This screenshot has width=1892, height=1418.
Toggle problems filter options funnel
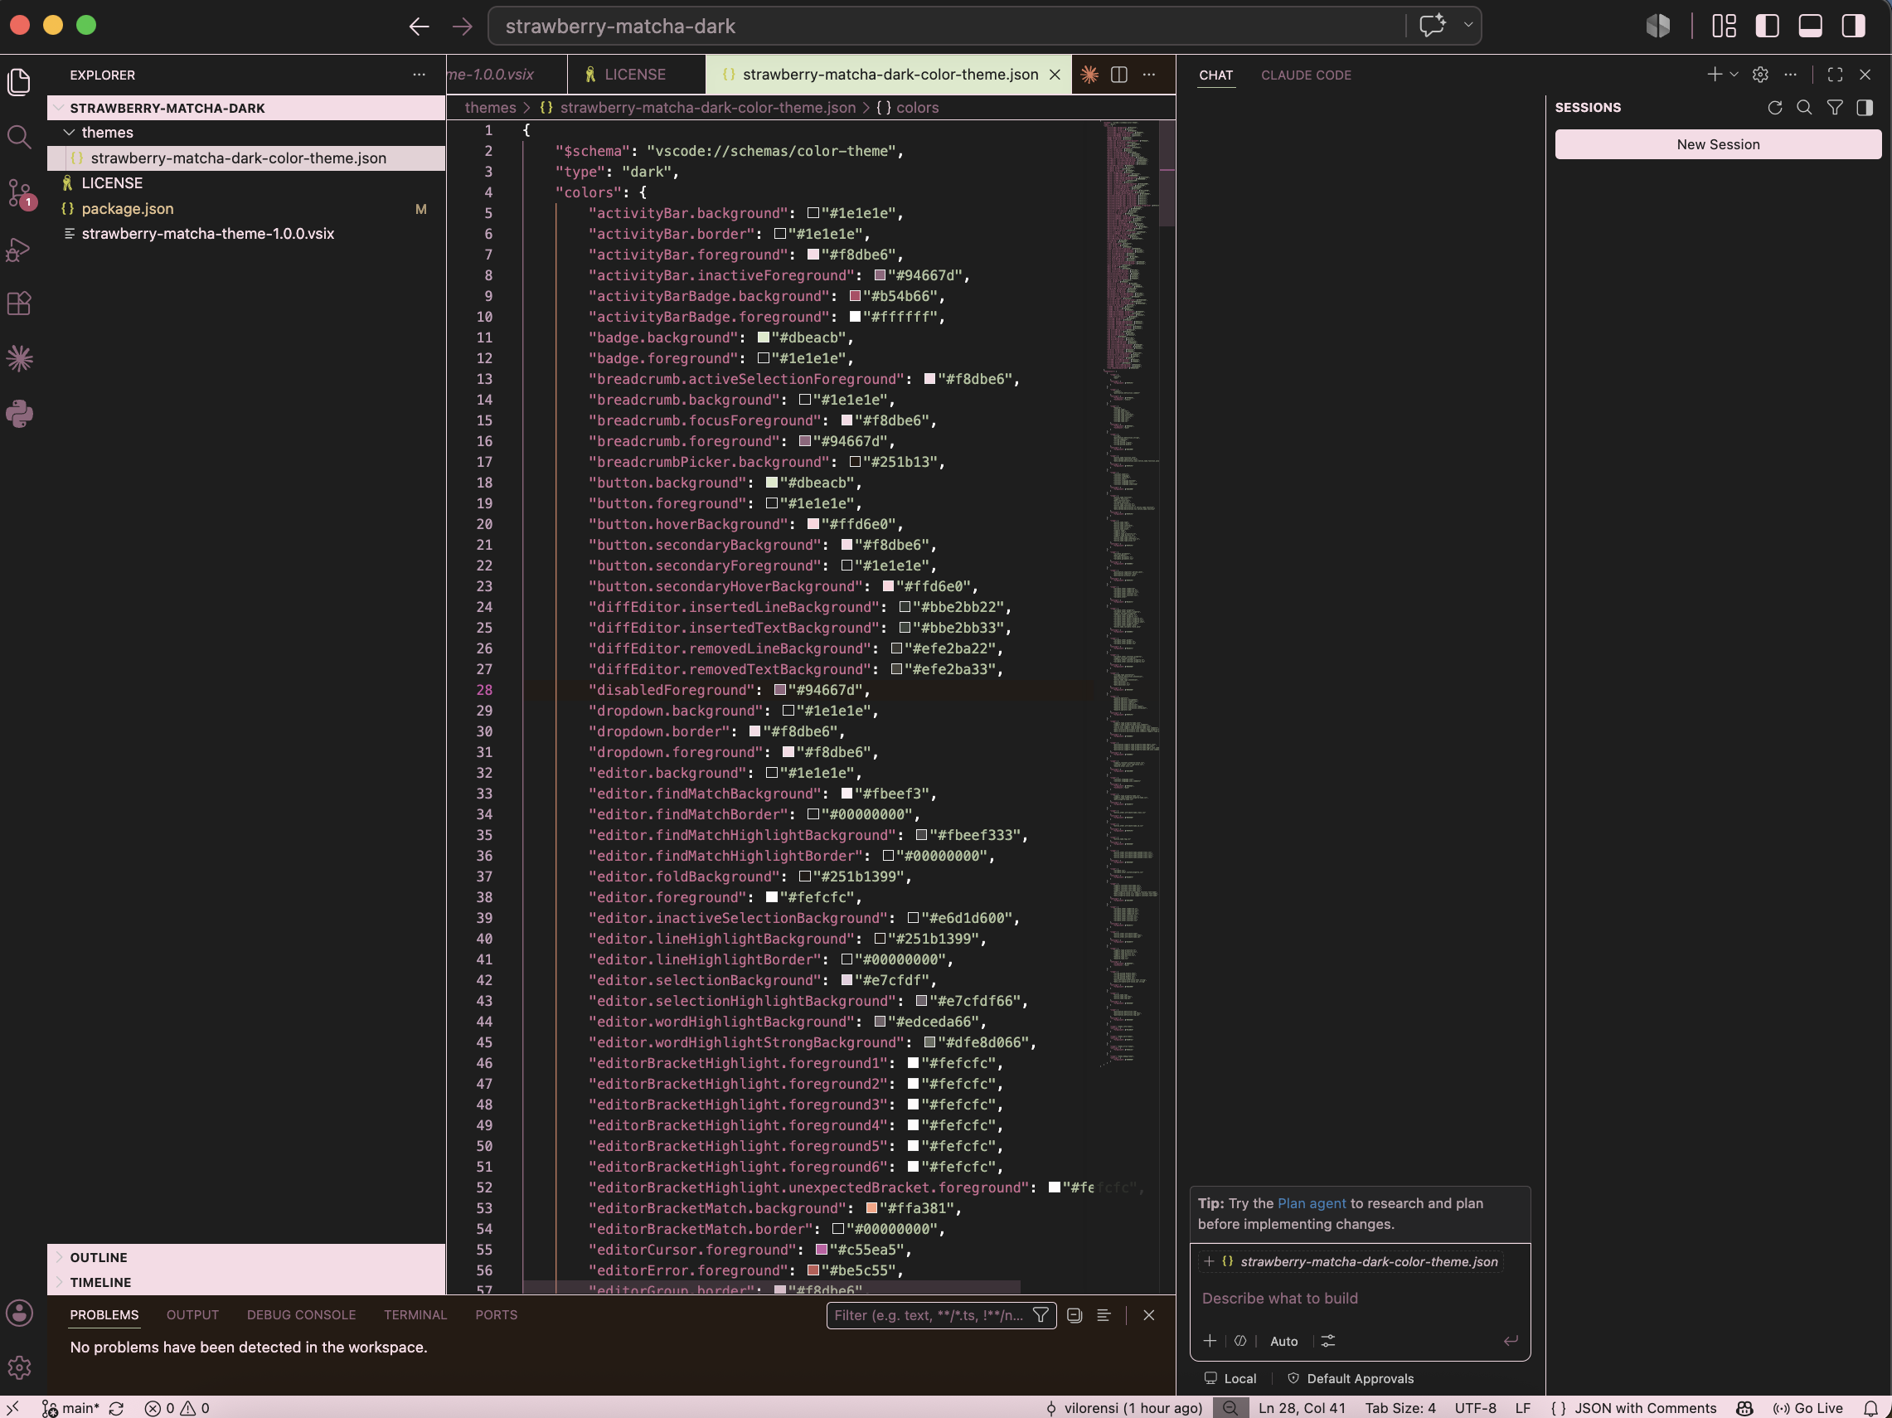(1040, 1314)
